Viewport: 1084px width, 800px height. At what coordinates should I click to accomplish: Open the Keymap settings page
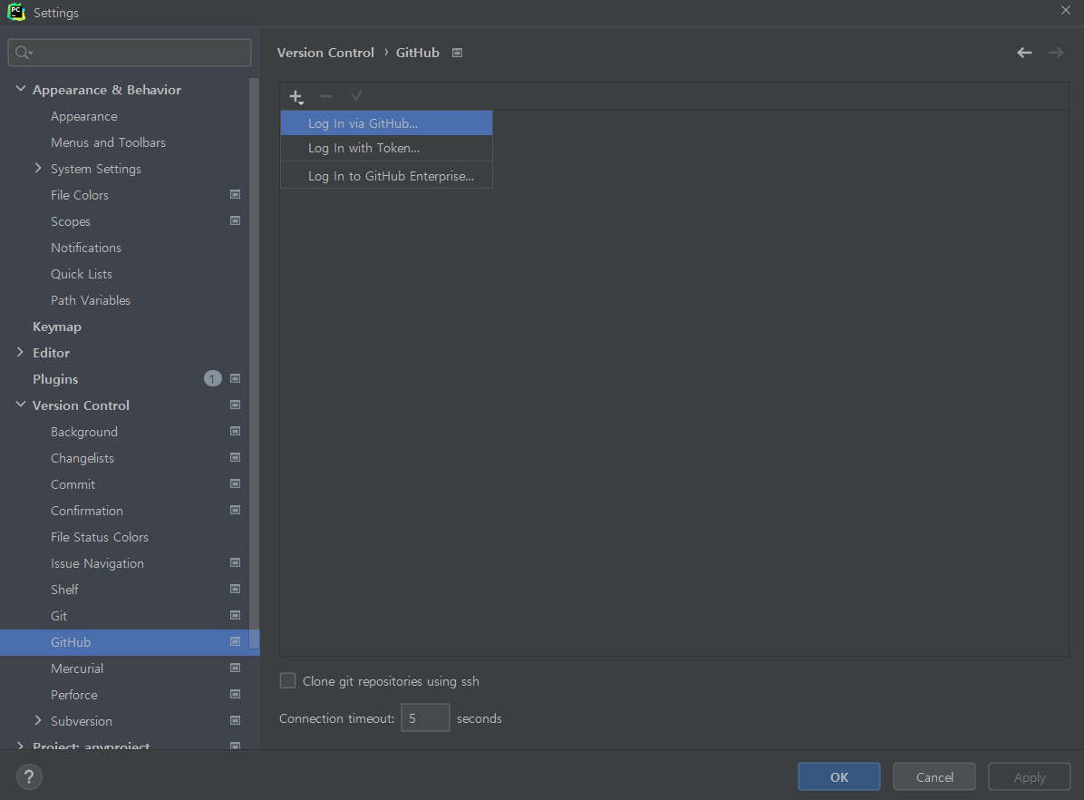57,327
